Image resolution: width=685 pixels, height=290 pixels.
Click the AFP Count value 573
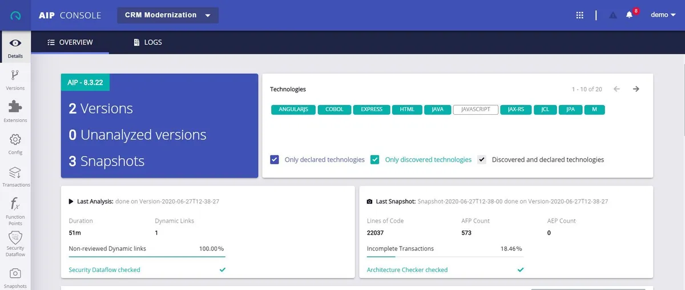pyautogui.click(x=466, y=233)
